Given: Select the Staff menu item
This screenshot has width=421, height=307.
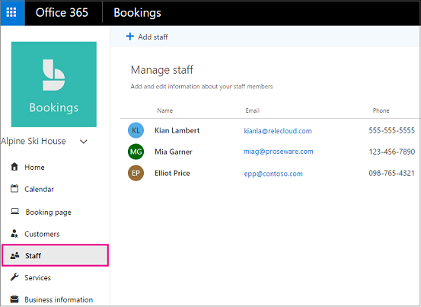Looking at the screenshot, I should [55, 255].
